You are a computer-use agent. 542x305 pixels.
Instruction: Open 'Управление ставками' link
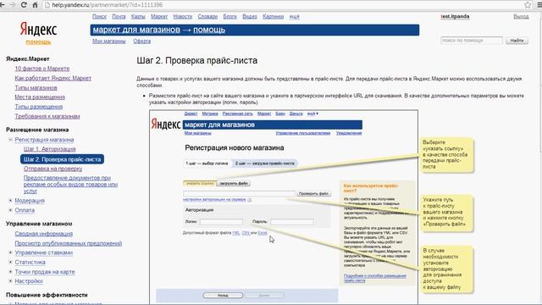coord(43,252)
